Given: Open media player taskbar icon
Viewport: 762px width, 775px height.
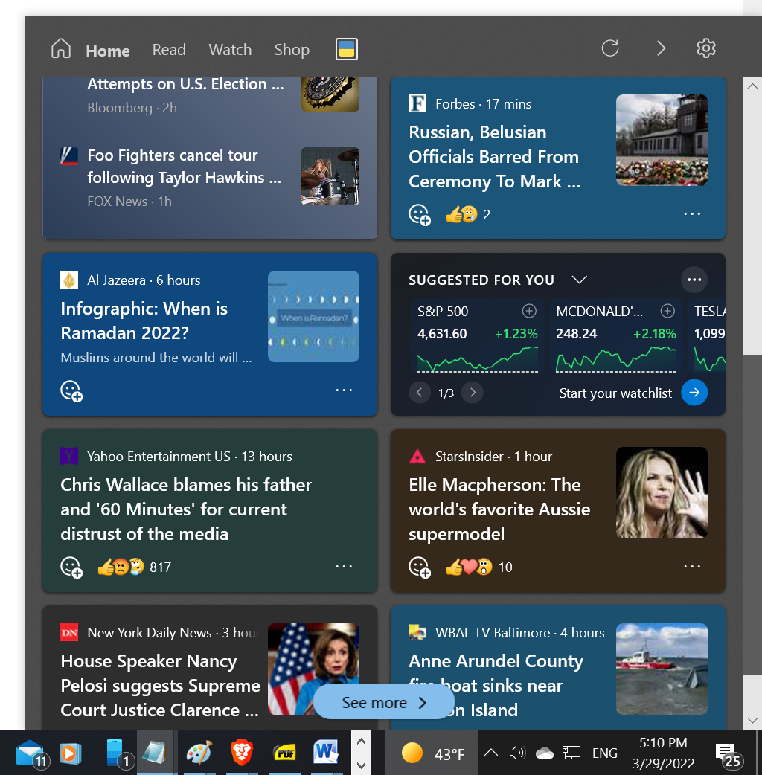Looking at the screenshot, I should [70, 753].
